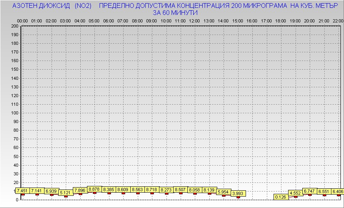Select the 3.993 value label

(238, 193)
